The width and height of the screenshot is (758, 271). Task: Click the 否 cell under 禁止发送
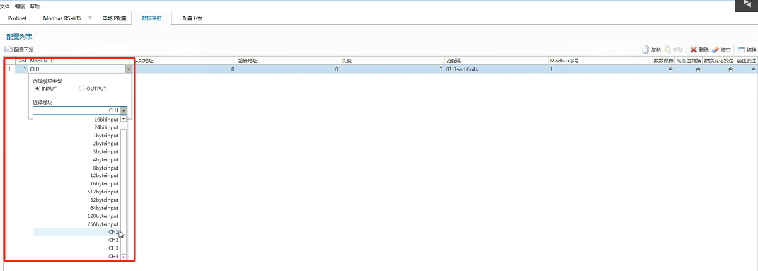point(746,69)
